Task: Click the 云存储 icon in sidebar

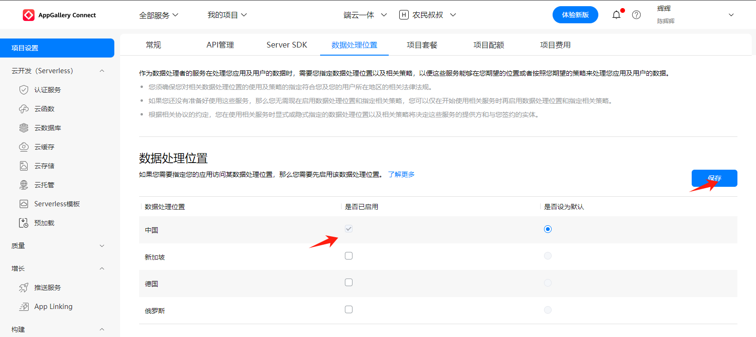Action: [24, 166]
